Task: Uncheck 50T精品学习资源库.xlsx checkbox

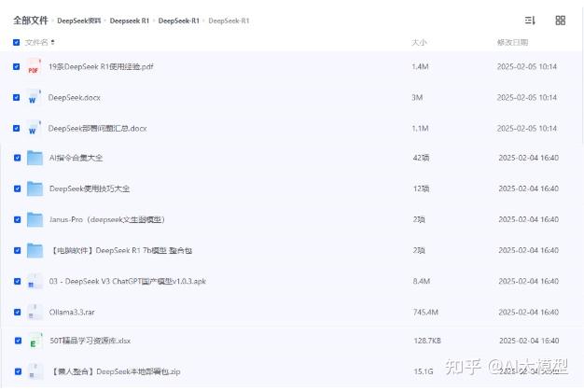Action: [19, 341]
